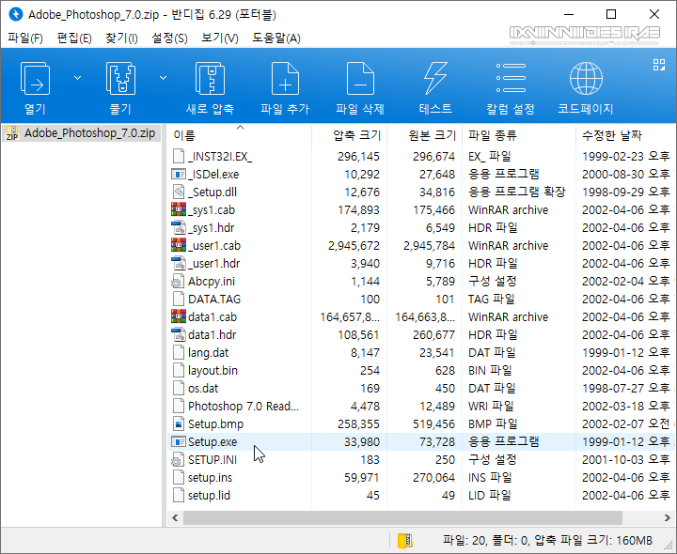The width and height of the screenshot is (677, 554).
Task: Click the horizontal scrollbar right arrow
Action: pos(668,517)
